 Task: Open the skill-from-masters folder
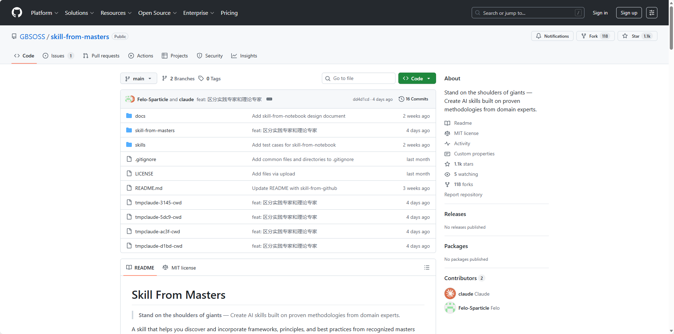155,130
